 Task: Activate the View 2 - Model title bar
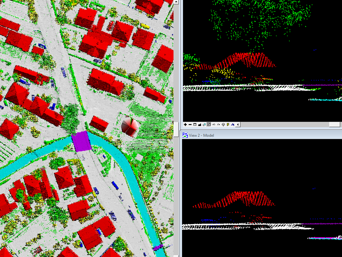(256, 135)
